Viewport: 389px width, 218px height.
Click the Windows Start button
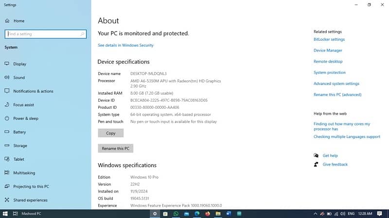point(5,214)
